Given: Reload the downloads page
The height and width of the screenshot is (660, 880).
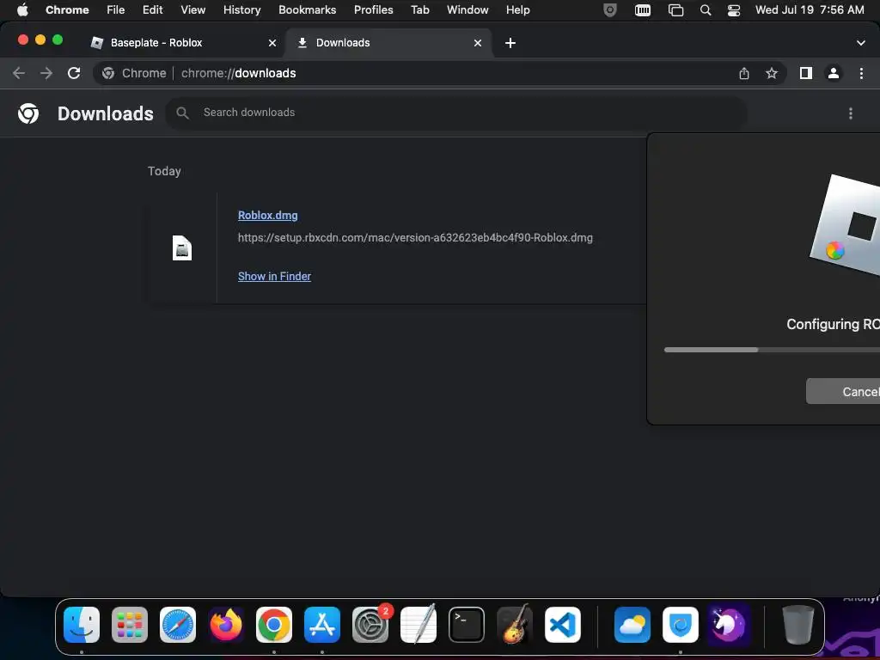Looking at the screenshot, I should [x=74, y=73].
